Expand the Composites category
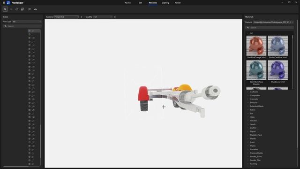This screenshot has width=300, height=169. click(248, 95)
